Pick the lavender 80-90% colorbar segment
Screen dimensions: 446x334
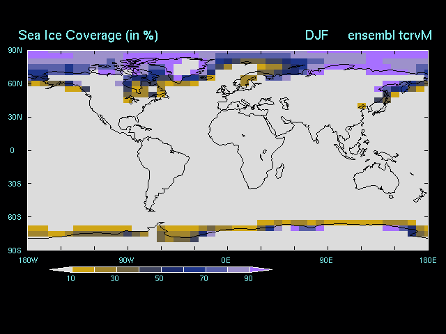point(238,269)
